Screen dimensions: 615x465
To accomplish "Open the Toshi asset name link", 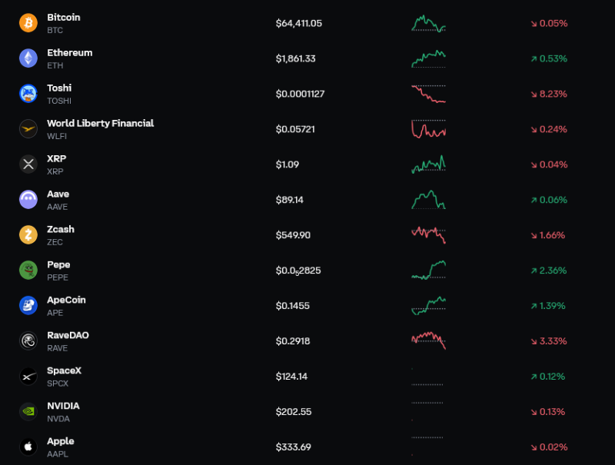I will pyautogui.click(x=59, y=88).
